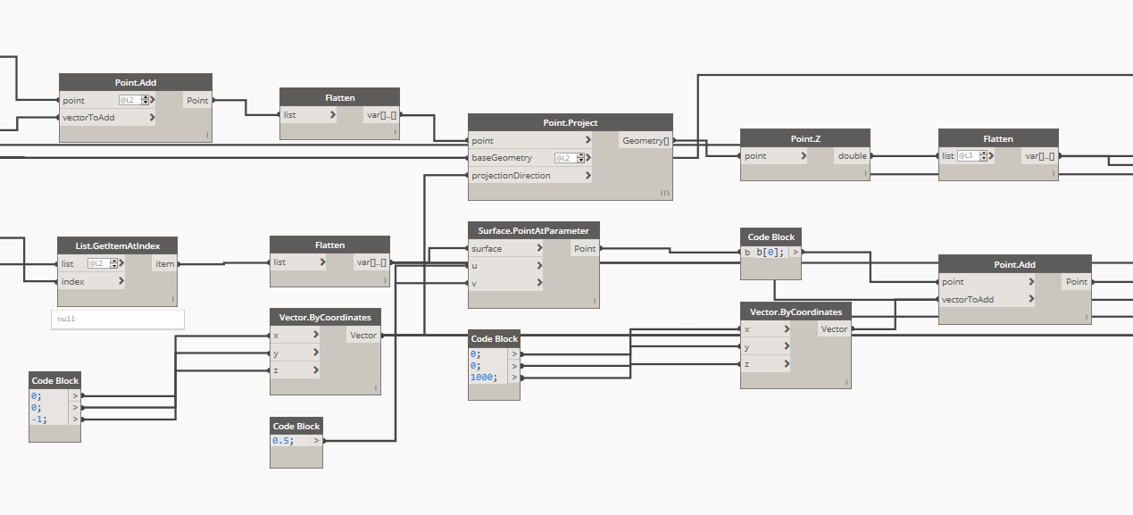This screenshot has height=515, width=1133.
Task: Select the List.GetItemAtIndex node header
Action: pyautogui.click(x=118, y=245)
